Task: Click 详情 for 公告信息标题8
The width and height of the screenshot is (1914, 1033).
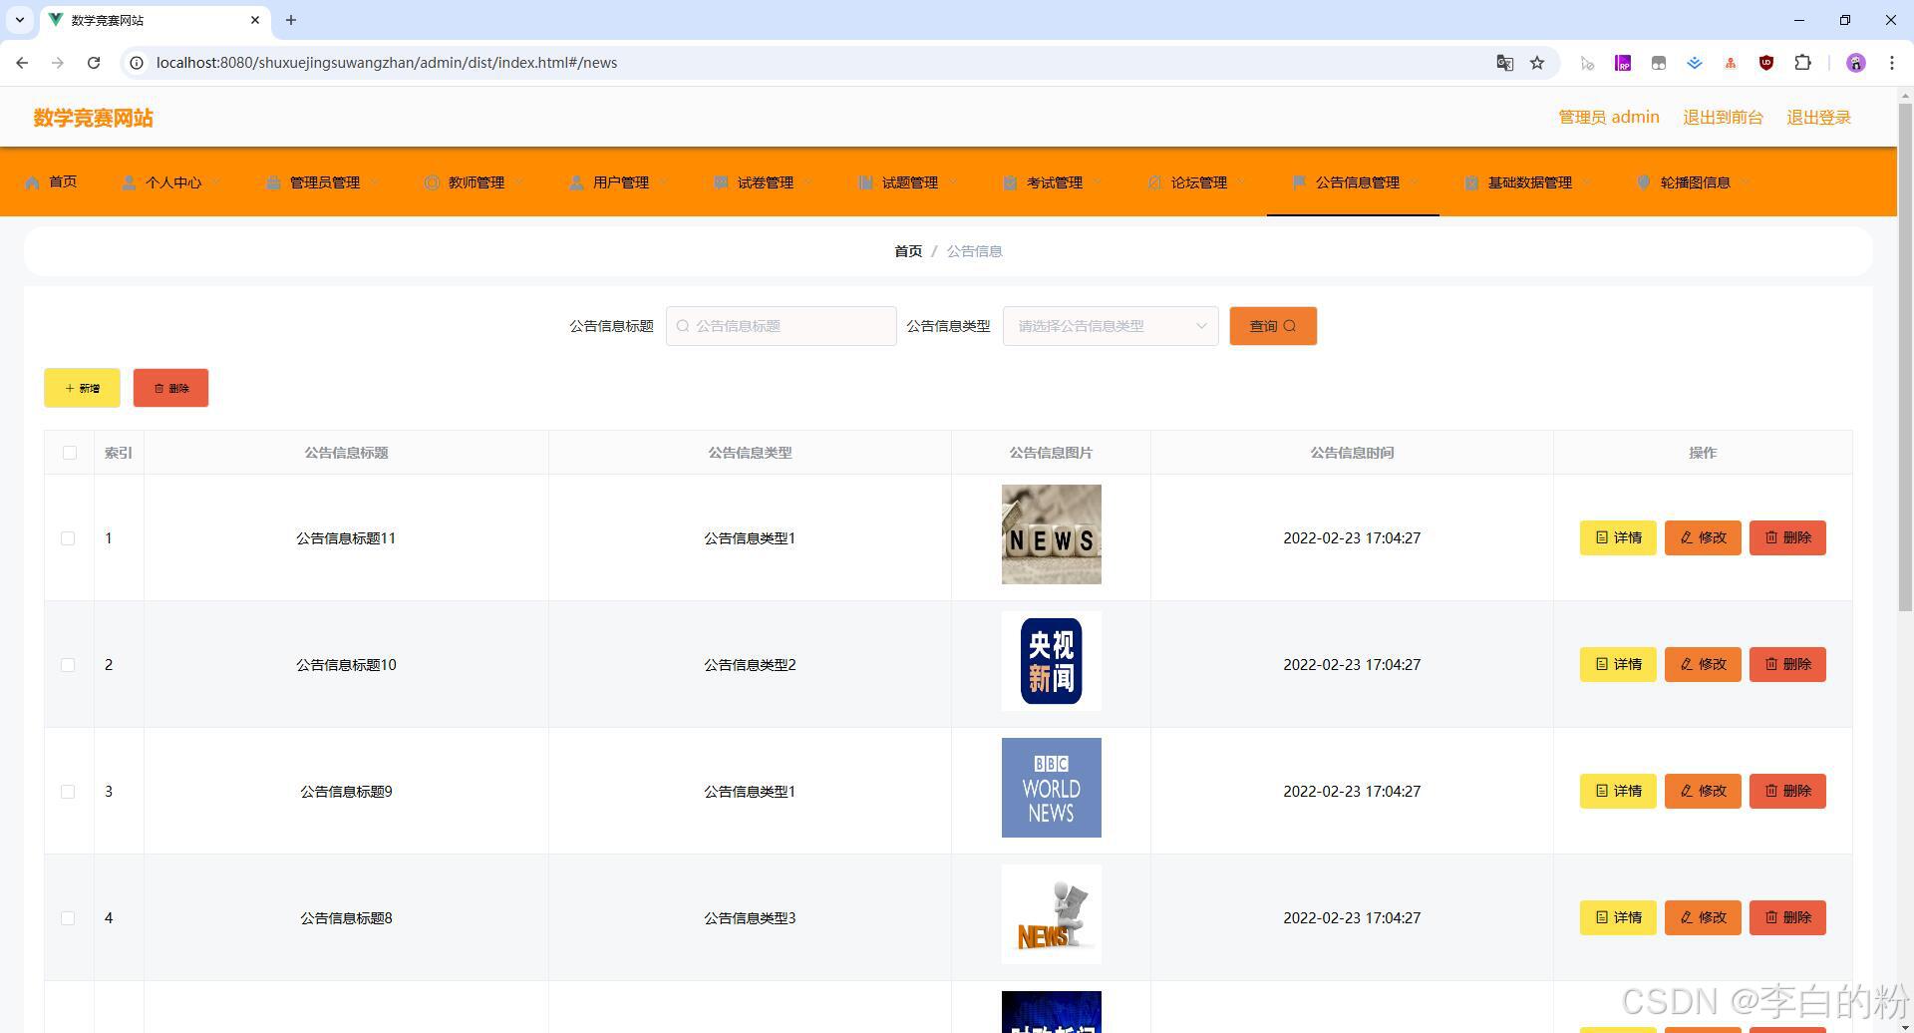Action: (x=1618, y=917)
